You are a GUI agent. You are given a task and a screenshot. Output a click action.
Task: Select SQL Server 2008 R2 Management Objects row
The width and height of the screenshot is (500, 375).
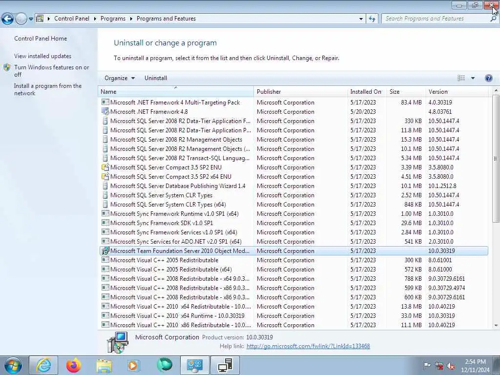pyautogui.click(x=293, y=140)
